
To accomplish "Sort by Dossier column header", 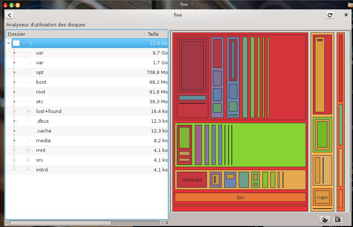I will tap(75, 34).
